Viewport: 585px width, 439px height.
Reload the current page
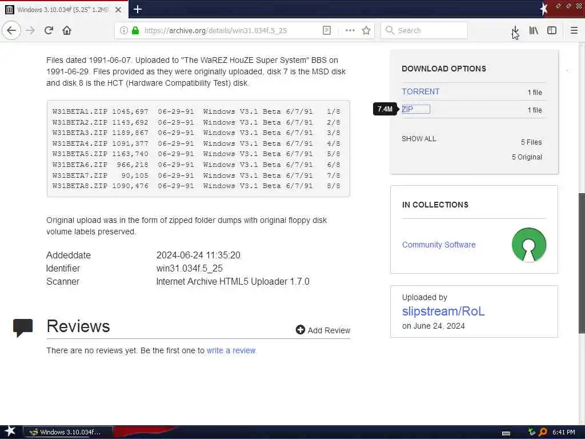[49, 30]
